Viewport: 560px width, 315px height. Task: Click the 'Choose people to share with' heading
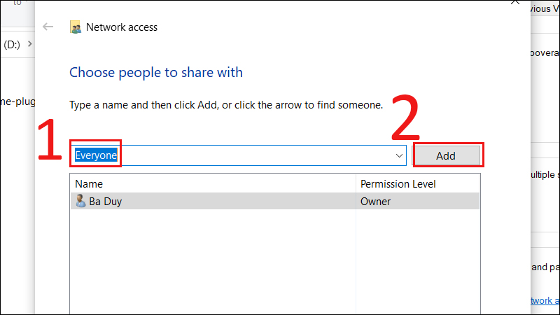point(156,72)
